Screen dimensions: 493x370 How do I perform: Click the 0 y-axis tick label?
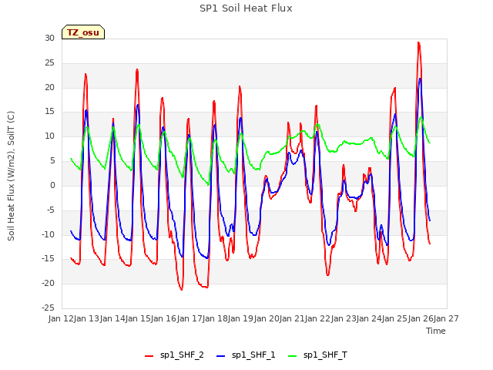pyautogui.click(x=52, y=185)
